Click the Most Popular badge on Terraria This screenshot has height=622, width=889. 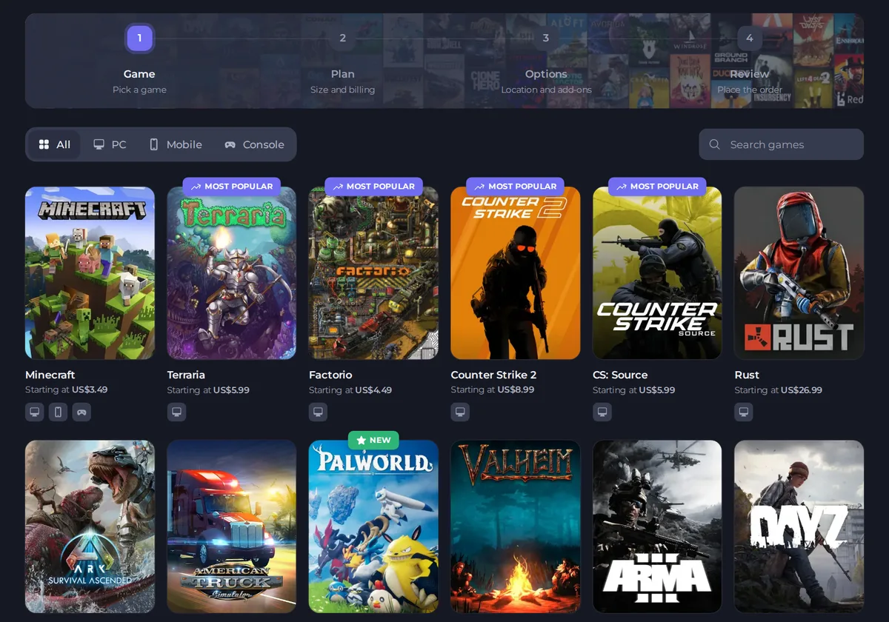click(232, 187)
